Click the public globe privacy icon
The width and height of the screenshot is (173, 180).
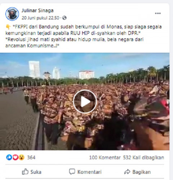point(65,18)
